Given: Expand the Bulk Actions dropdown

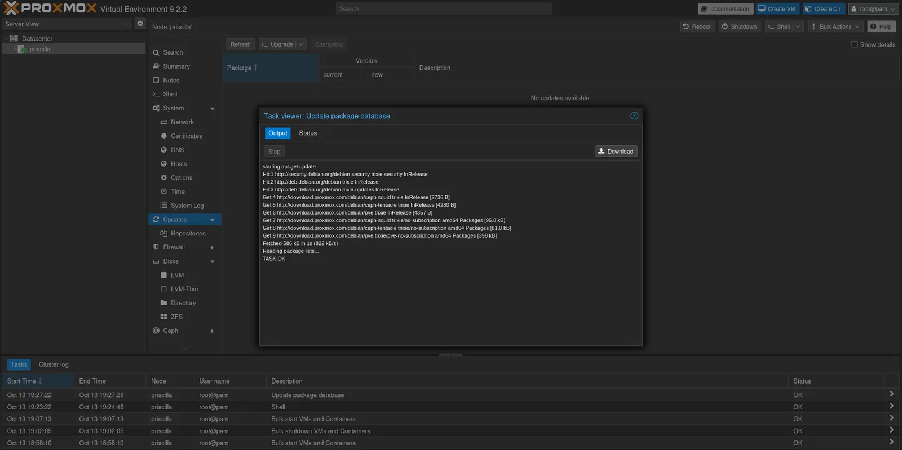Looking at the screenshot, I should [x=835, y=26].
